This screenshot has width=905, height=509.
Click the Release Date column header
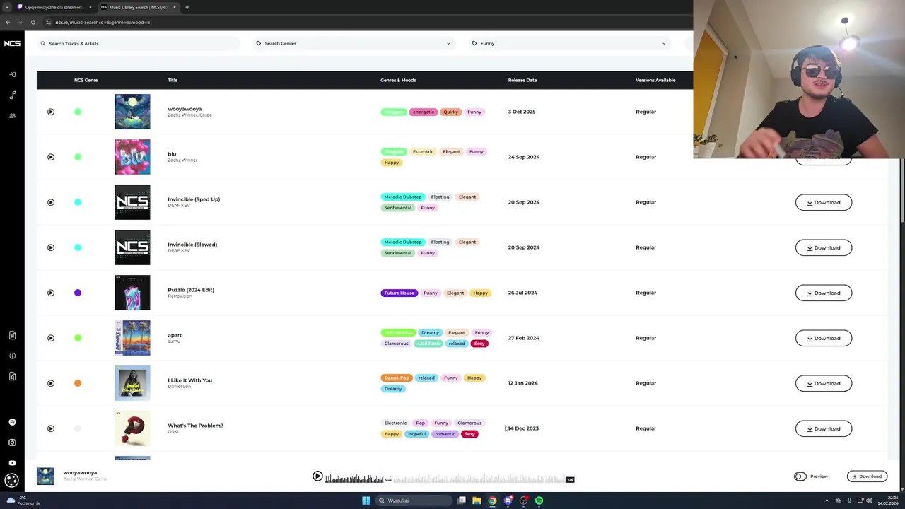(522, 80)
